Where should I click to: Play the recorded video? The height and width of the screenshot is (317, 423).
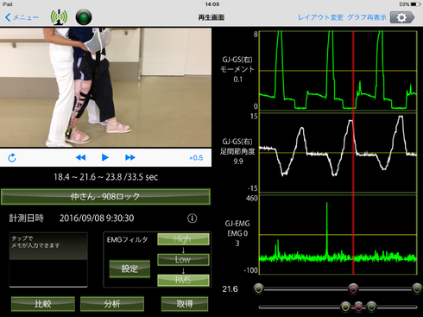[x=105, y=157]
